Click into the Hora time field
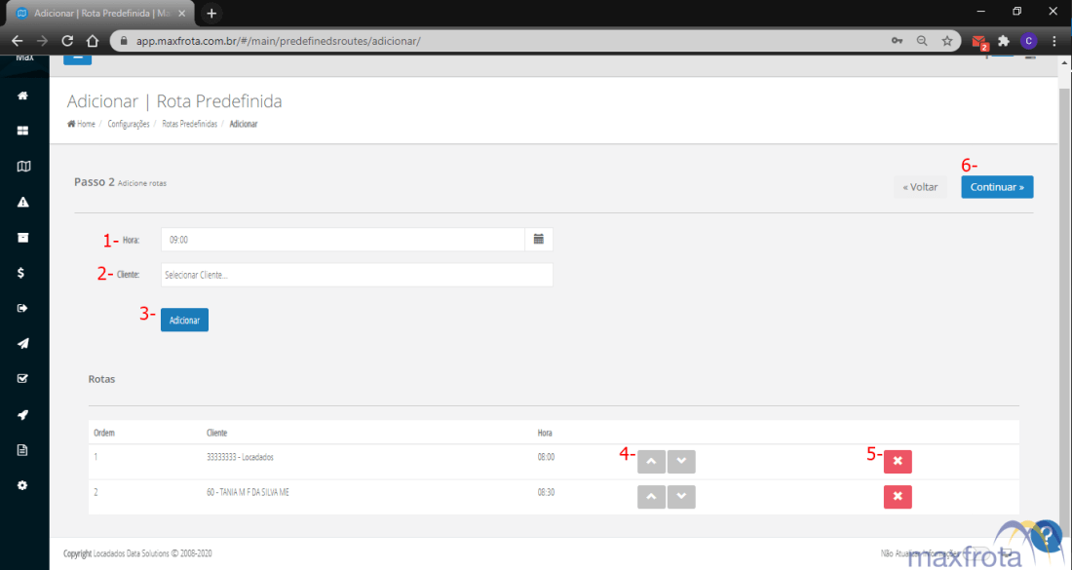Viewport: 1072px width, 570px height. [342, 239]
